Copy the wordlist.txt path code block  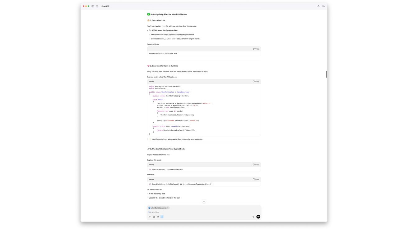(256, 49)
